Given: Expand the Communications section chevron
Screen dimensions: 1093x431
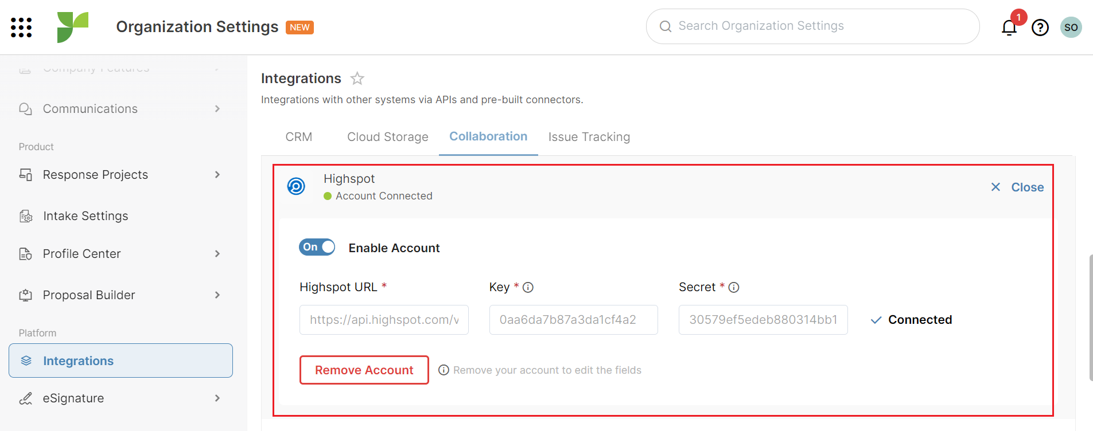Looking at the screenshot, I should click(217, 109).
